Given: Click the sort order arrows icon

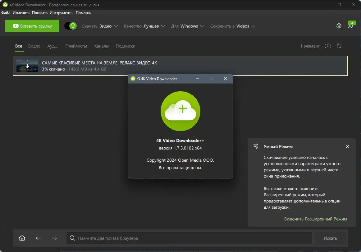Looking at the screenshot, I should coord(339,46).
